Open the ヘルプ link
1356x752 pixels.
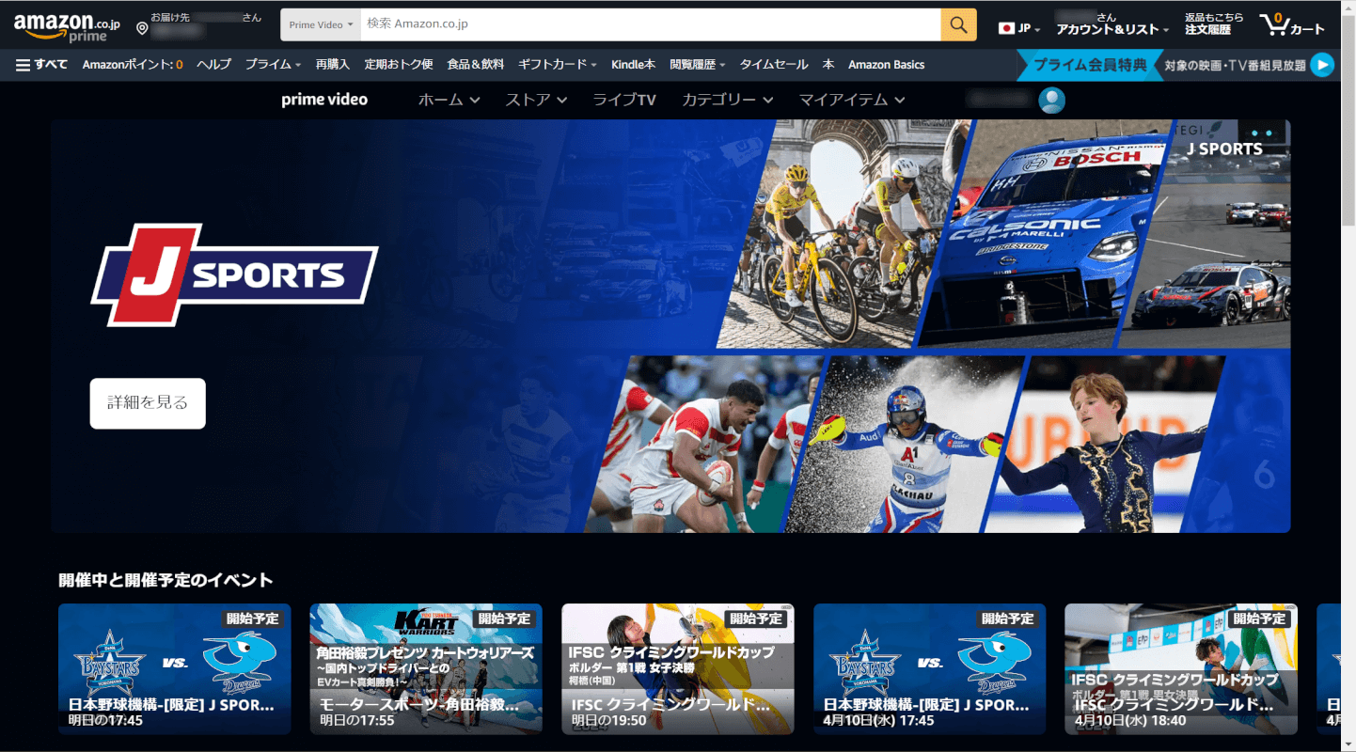point(213,65)
